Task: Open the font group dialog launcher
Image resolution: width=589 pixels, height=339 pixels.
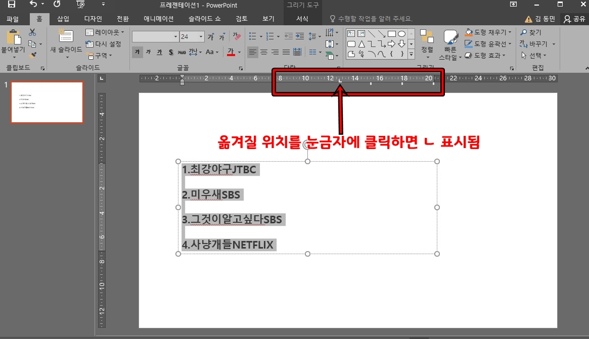Action: 241,68
